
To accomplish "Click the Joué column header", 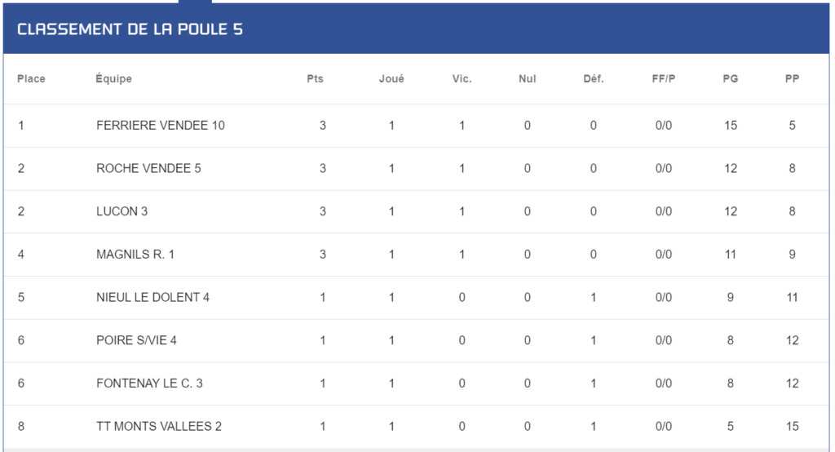I will pyautogui.click(x=391, y=79).
